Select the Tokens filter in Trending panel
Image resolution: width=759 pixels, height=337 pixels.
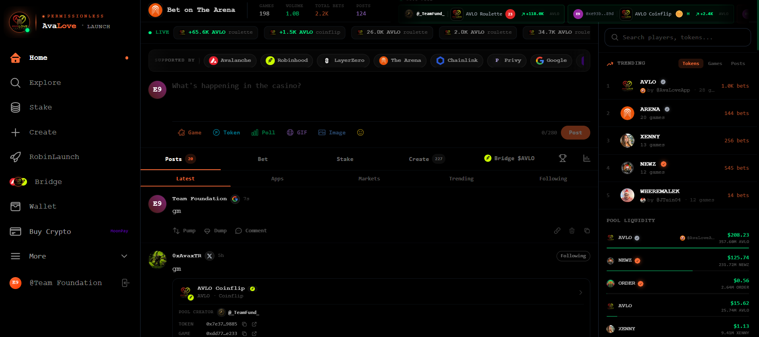(691, 63)
